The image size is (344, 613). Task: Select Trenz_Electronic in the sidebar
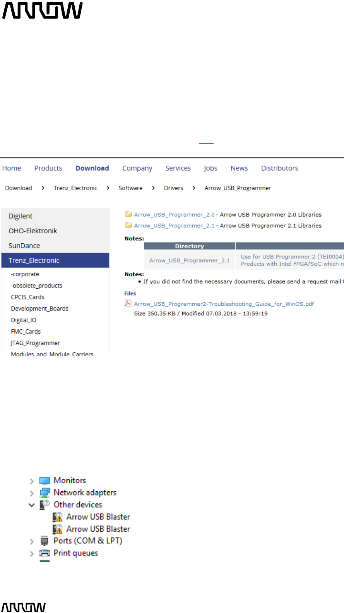pos(55,260)
